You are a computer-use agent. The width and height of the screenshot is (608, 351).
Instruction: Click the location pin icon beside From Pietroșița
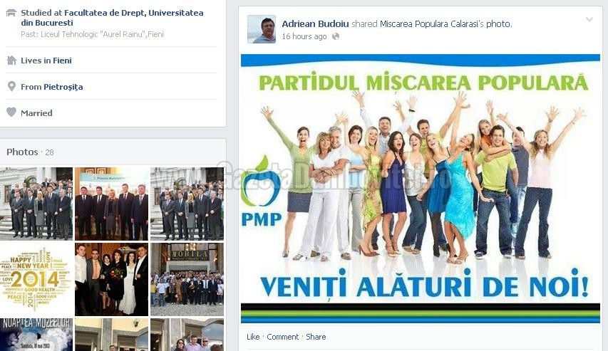tap(11, 86)
